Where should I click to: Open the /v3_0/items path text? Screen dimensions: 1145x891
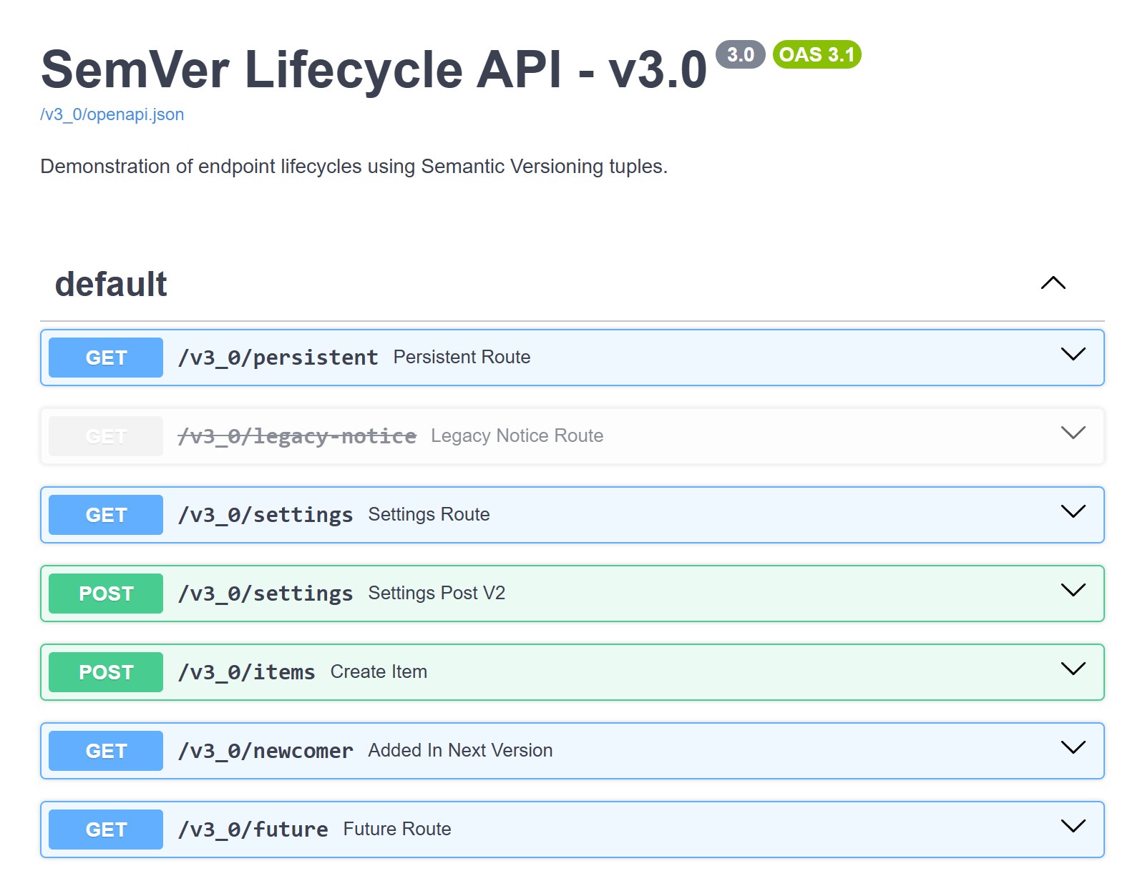(246, 672)
